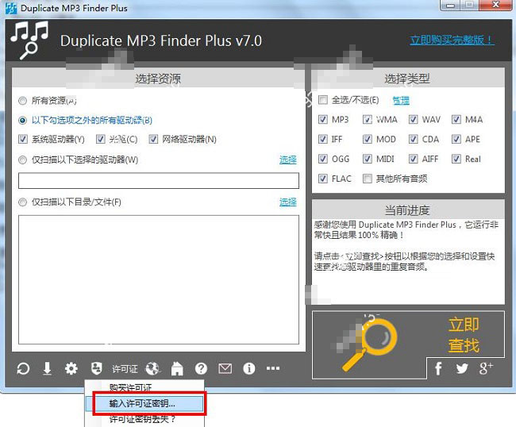Click the 立即查找 search button
The height and width of the screenshot is (427, 516).
(x=464, y=335)
